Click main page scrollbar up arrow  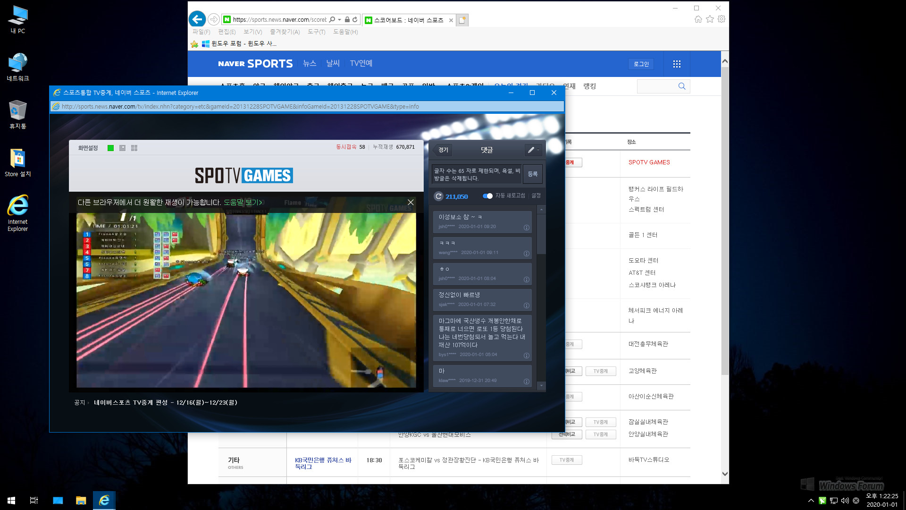pyautogui.click(x=725, y=61)
